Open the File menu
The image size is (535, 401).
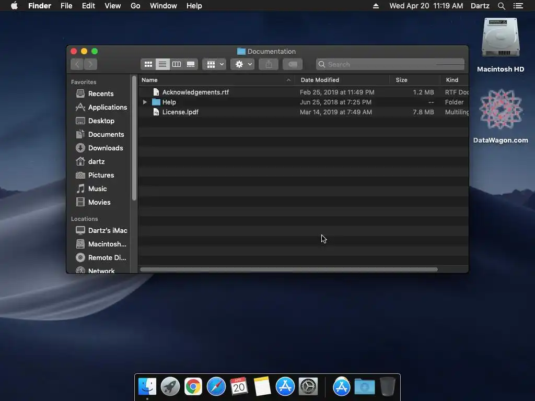(66, 6)
